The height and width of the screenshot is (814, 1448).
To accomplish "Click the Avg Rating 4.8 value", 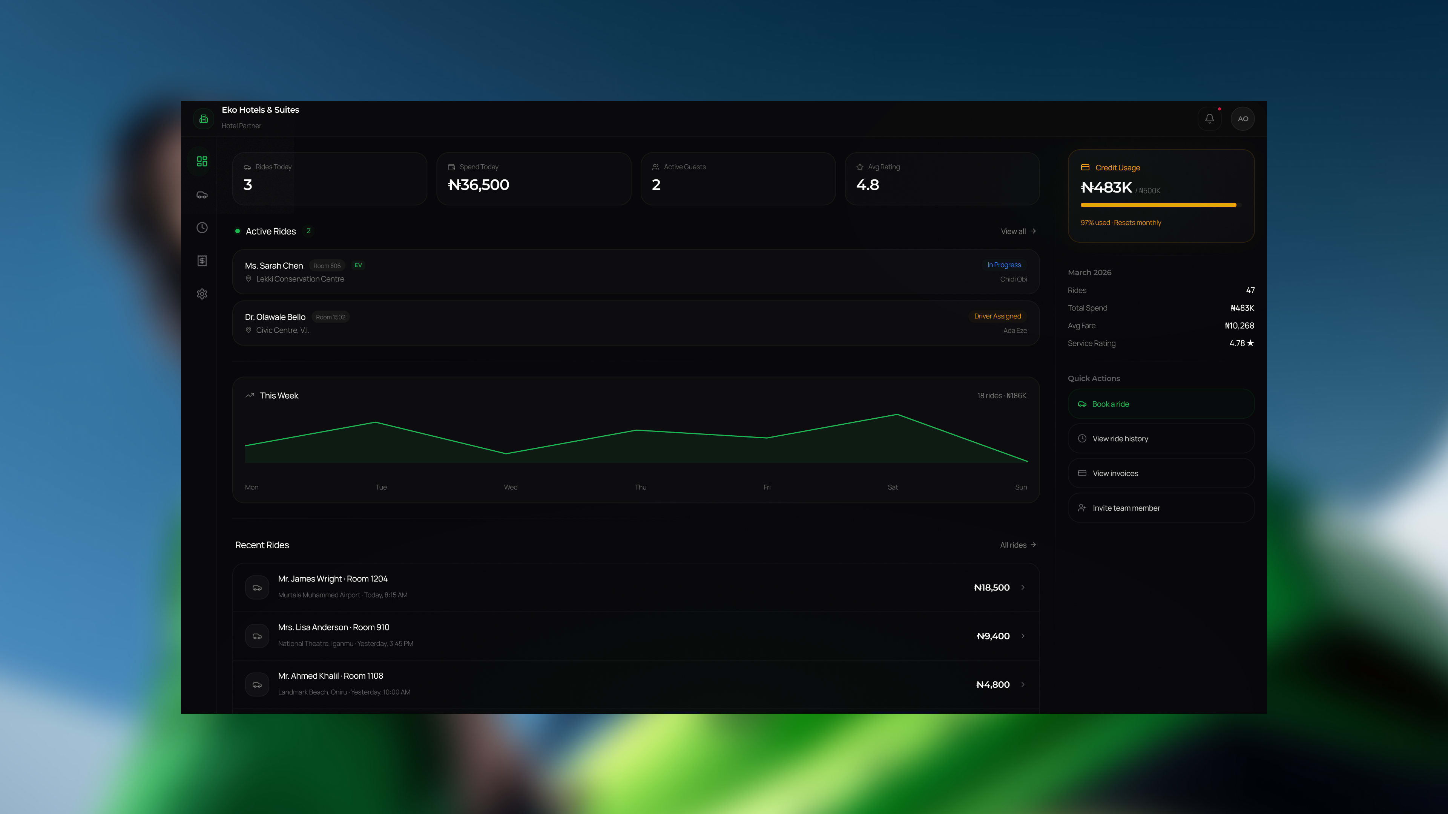I will [x=867, y=185].
